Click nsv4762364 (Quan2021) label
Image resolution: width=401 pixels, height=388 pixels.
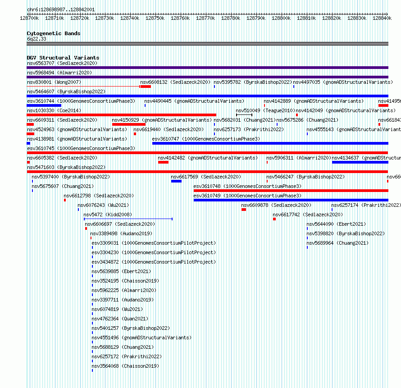pos(120,319)
